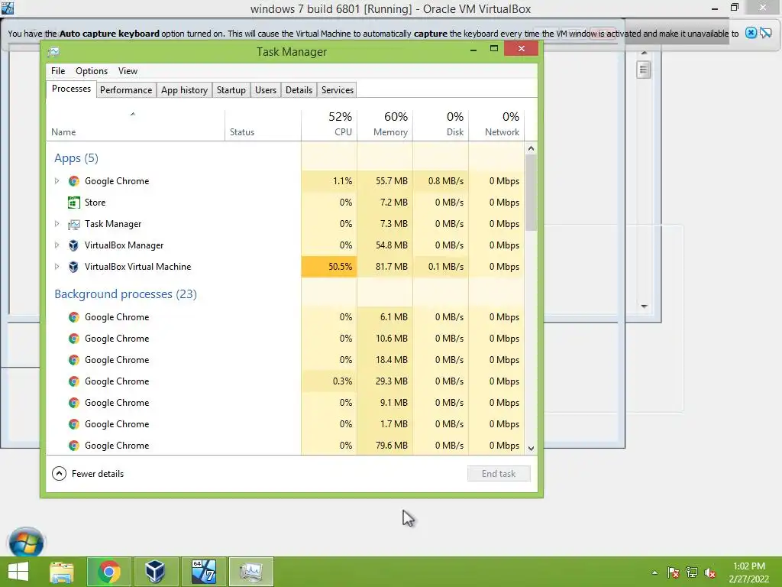Click the network tray icon
Image resolution: width=782 pixels, height=587 pixels.
692,572
